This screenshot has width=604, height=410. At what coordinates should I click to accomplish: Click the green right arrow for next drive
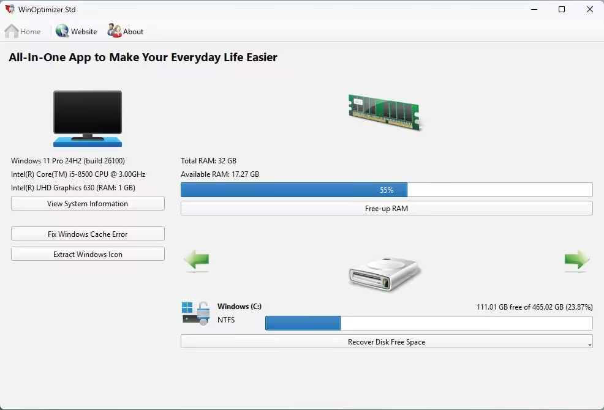(576, 261)
